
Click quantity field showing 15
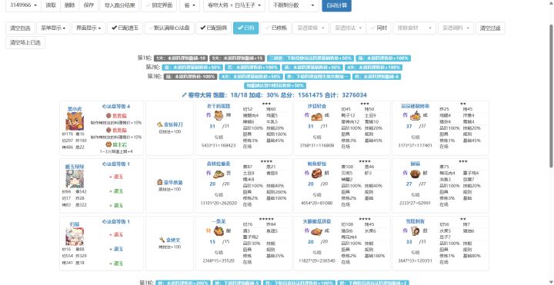pyautogui.click(x=212, y=242)
